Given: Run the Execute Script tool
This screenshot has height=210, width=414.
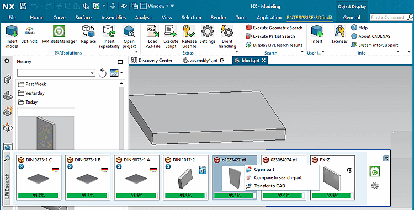Looking at the screenshot, I should click(x=171, y=37).
